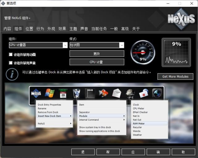Click the camera lens icon in the dock preview
The height and width of the screenshot is (158, 198).
tap(157, 93)
